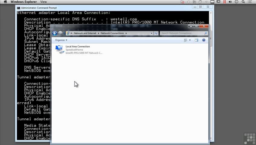Click the Refresh button beside the address bar
The height and width of the screenshot is (145, 256).
point(156,33)
